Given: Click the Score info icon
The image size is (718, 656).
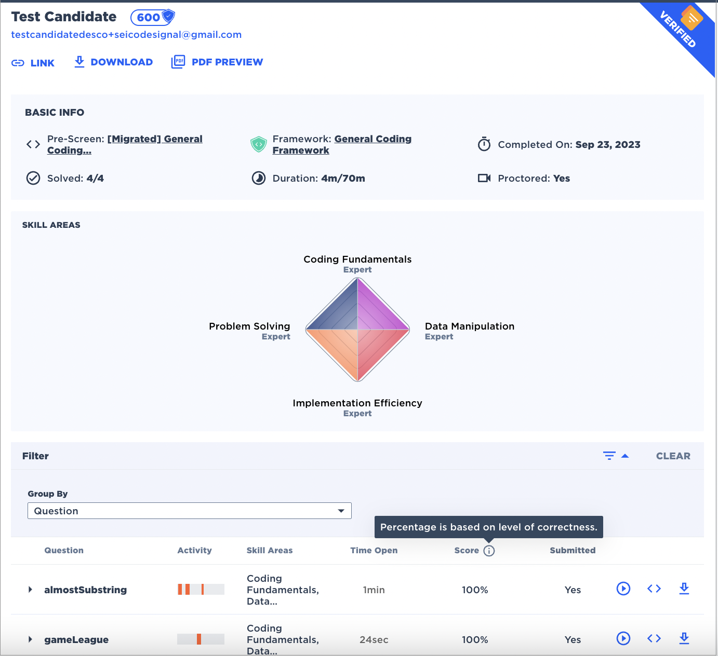Looking at the screenshot, I should coord(489,551).
